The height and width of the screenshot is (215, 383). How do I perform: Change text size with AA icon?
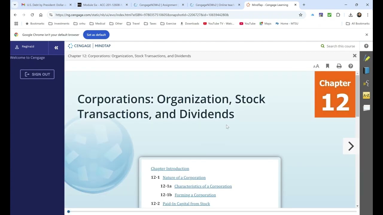click(x=316, y=66)
